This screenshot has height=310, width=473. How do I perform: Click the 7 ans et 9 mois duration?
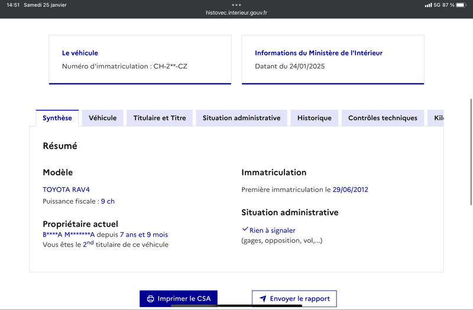pos(144,234)
